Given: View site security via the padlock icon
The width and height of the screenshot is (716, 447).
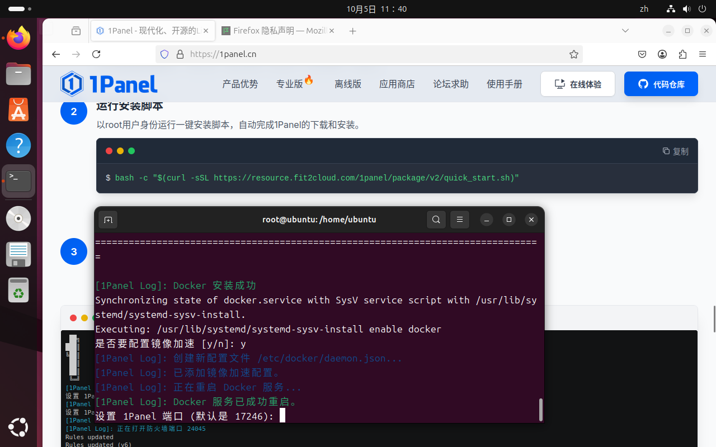Looking at the screenshot, I should [x=180, y=54].
